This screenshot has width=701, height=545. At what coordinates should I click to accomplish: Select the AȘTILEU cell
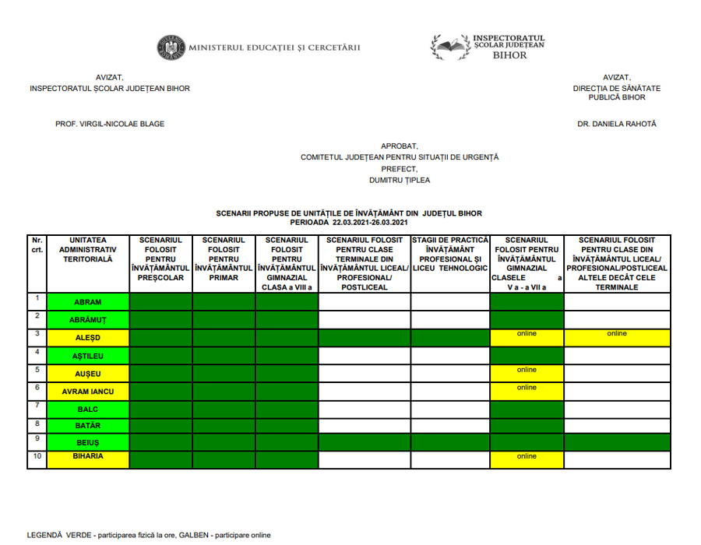[x=87, y=356]
